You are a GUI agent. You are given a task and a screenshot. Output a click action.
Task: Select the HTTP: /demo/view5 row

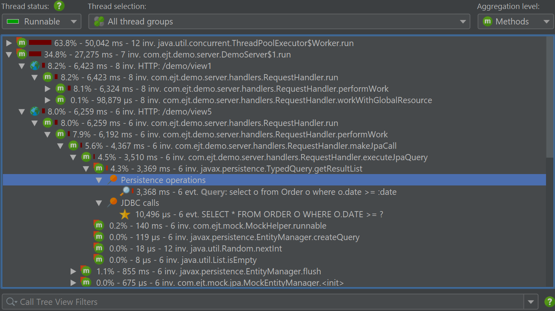(130, 111)
